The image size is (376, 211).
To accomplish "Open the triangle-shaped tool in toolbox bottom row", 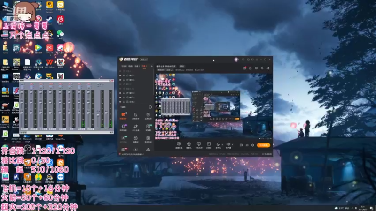I will point(148,150).
